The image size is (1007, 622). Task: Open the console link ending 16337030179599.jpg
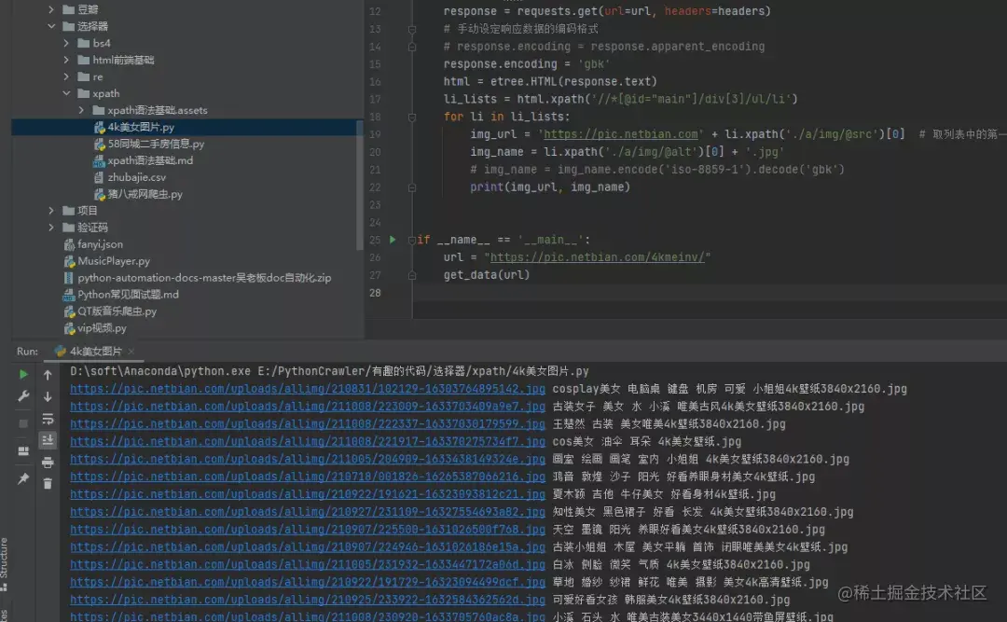click(x=308, y=424)
